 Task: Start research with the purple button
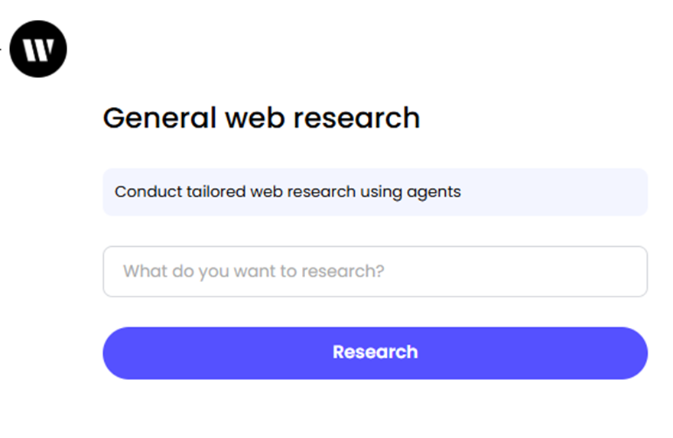(x=376, y=353)
